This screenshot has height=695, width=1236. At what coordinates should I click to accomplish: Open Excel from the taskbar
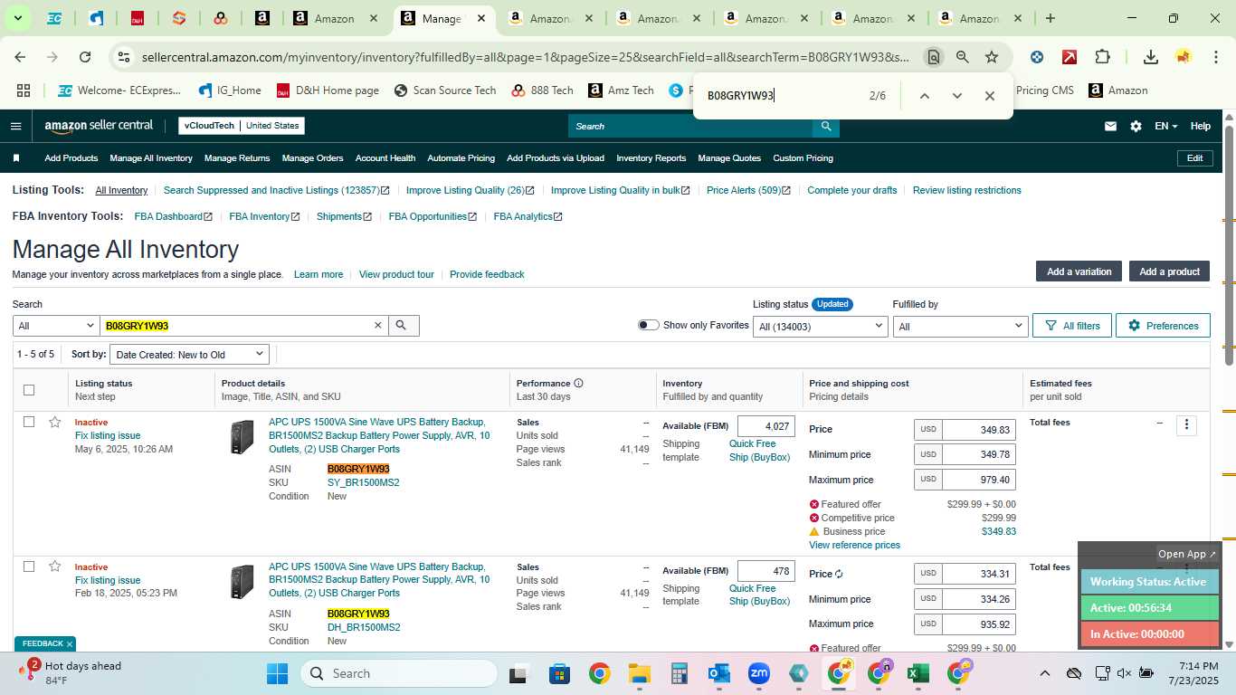pos(917,673)
